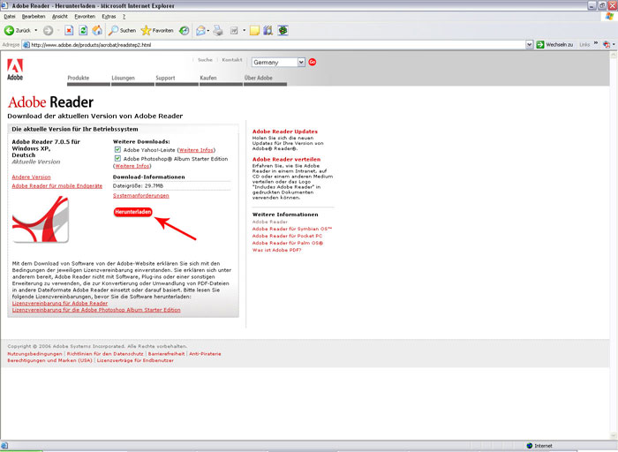Click the Research book toolbar icon
This screenshot has height=452, width=618.
click(x=268, y=30)
